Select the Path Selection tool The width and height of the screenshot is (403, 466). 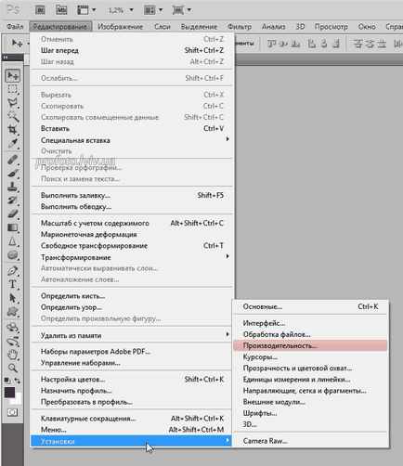tap(13, 298)
